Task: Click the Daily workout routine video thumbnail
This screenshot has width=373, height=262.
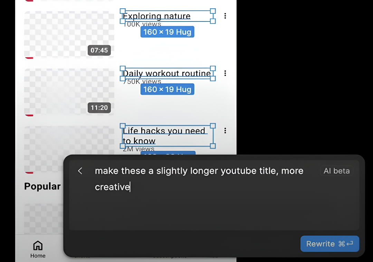Action: (69, 91)
